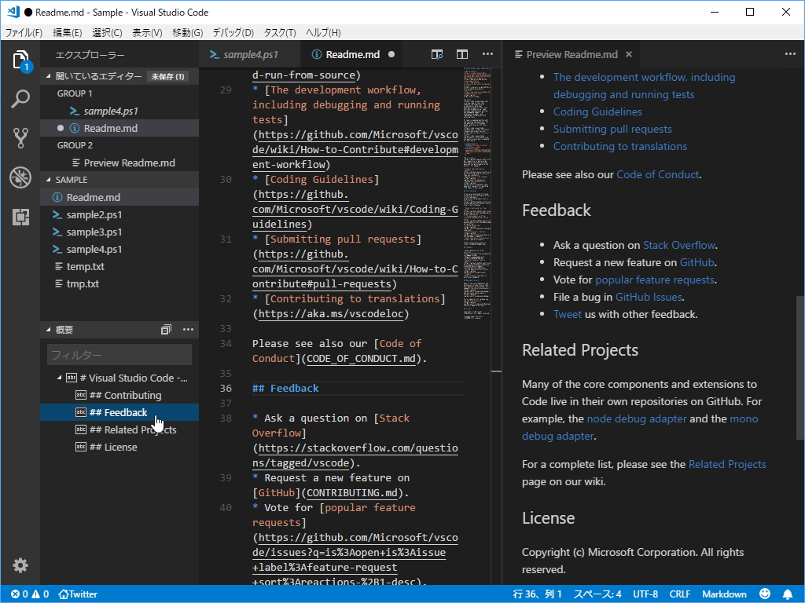
Task: Collapse the Visual Studio Code outline node
Action: click(60, 378)
